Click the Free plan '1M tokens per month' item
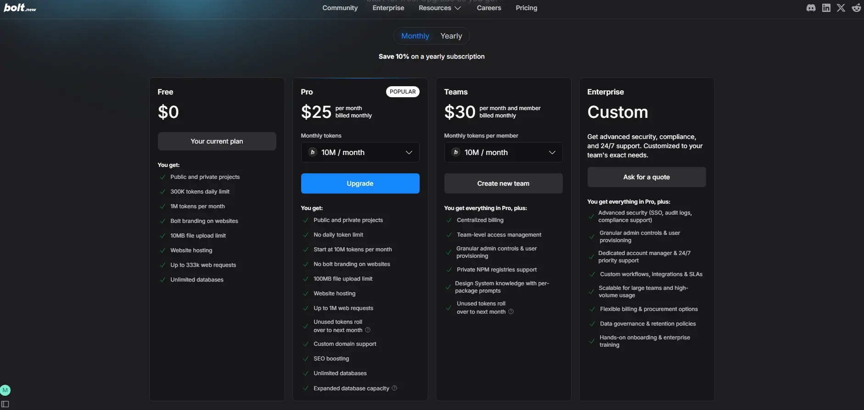864x410 pixels. click(x=198, y=206)
